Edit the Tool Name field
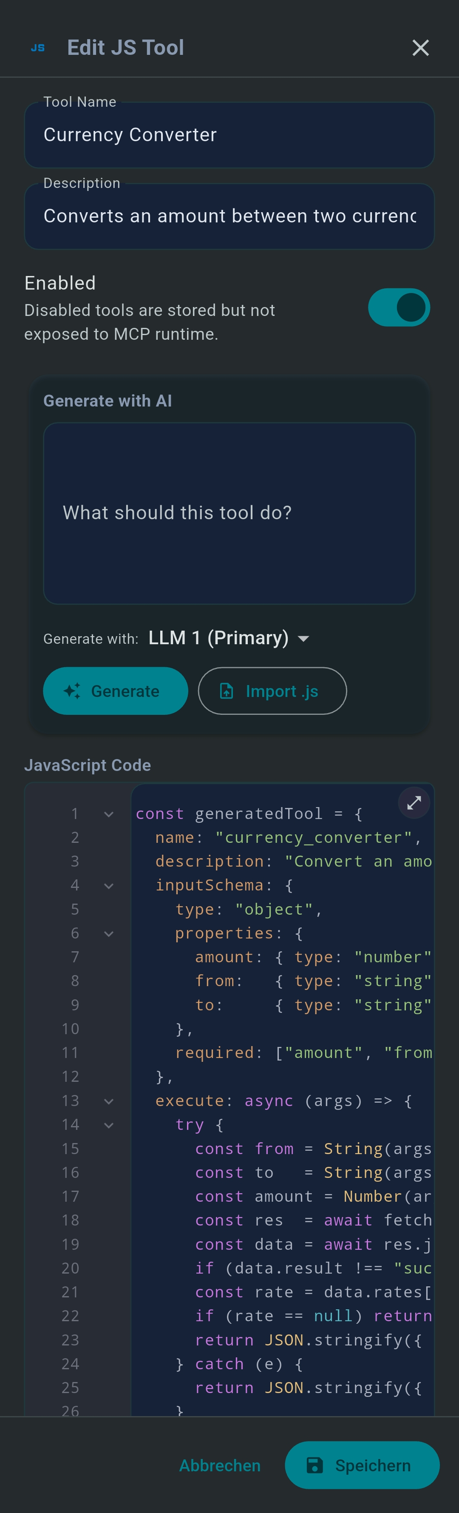 tap(229, 135)
